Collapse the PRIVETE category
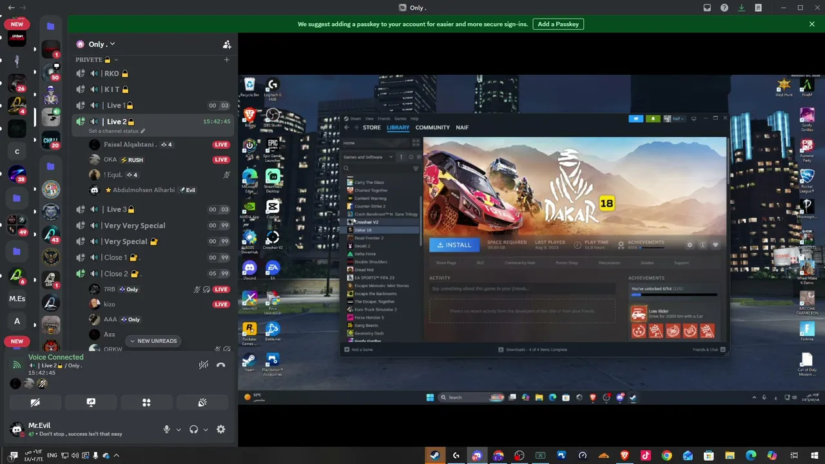Viewport: 825px width, 464px height. click(97, 60)
